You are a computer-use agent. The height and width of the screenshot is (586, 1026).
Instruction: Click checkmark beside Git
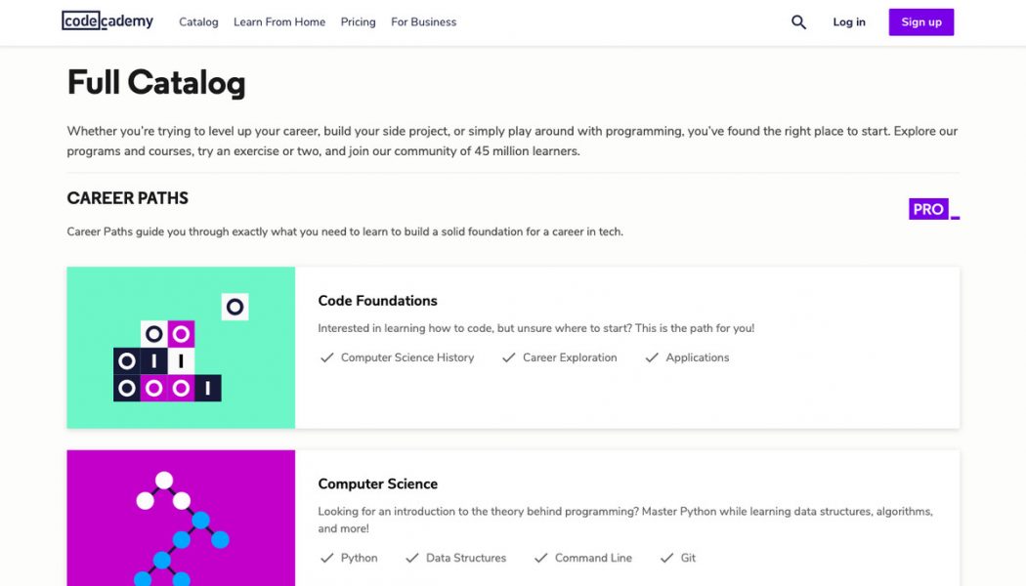(666, 559)
